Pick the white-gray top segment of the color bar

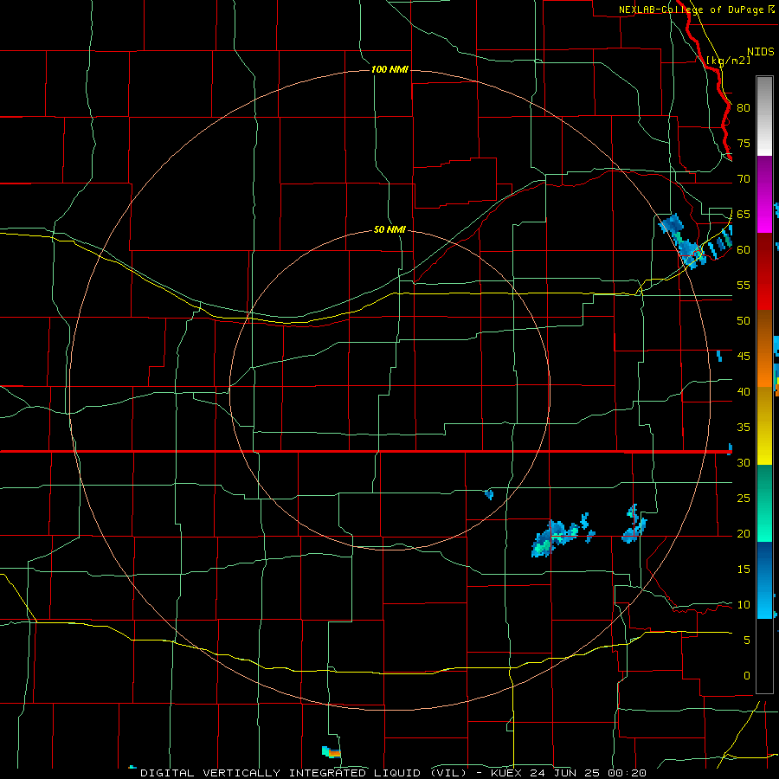764,116
